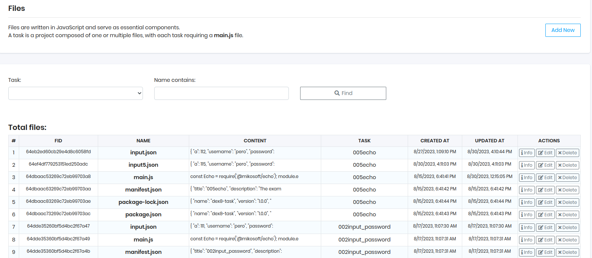The width and height of the screenshot is (592, 258).
Task: Click file name input5.json
Action: click(143, 165)
